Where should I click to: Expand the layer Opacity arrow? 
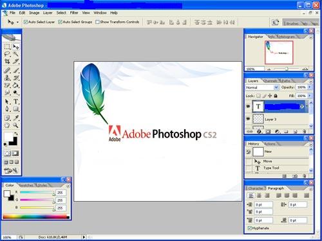[x=310, y=87]
